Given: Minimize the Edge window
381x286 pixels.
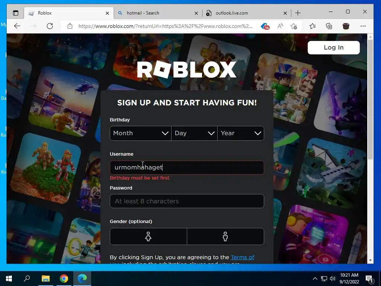Looking at the screenshot, I should coord(331,12).
